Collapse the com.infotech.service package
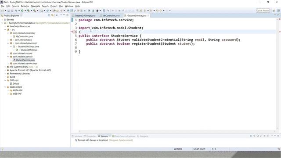The image size is (281, 158). pyautogui.click(x=8, y=57)
